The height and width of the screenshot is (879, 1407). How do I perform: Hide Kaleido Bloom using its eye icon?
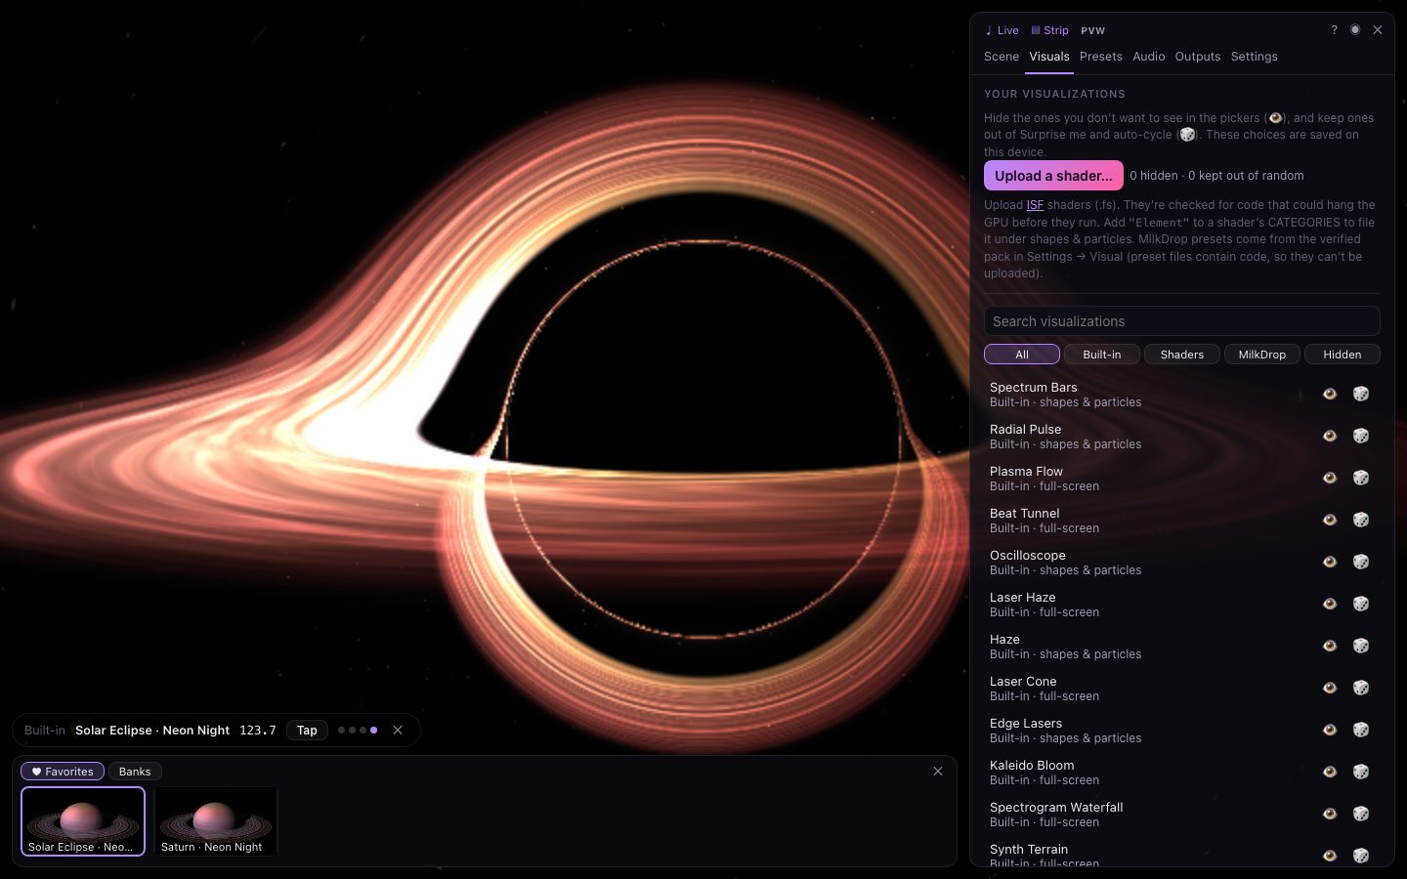pos(1329,772)
